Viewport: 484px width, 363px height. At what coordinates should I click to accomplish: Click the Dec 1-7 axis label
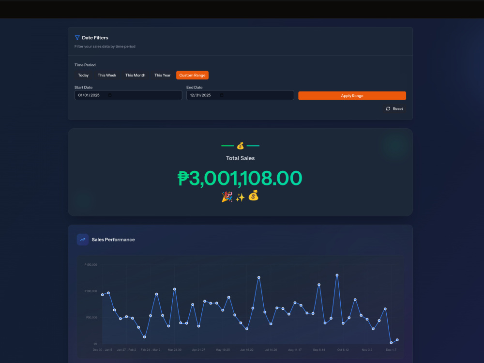coord(391,350)
